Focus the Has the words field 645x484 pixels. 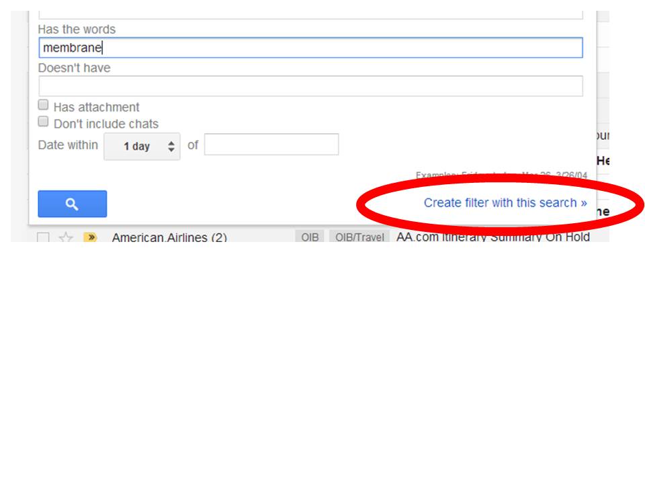(x=310, y=48)
